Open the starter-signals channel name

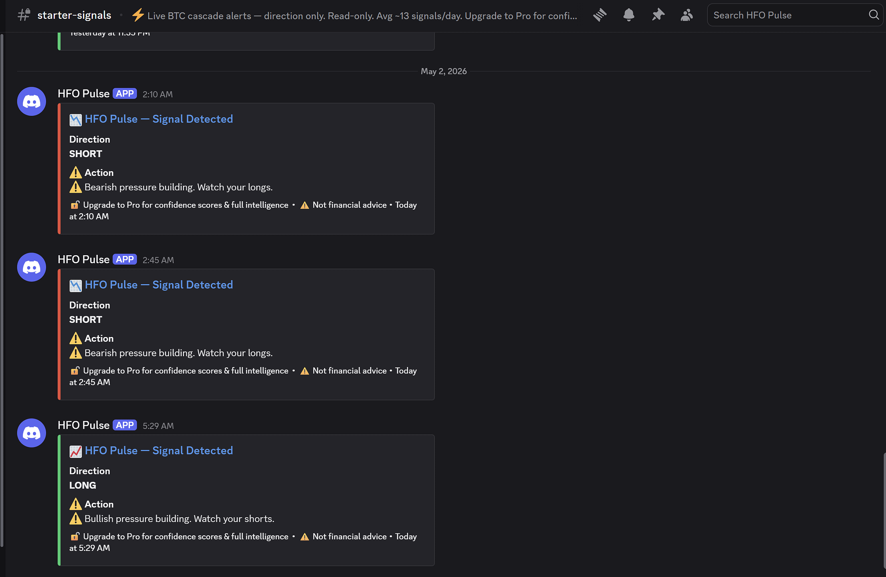pyautogui.click(x=74, y=15)
